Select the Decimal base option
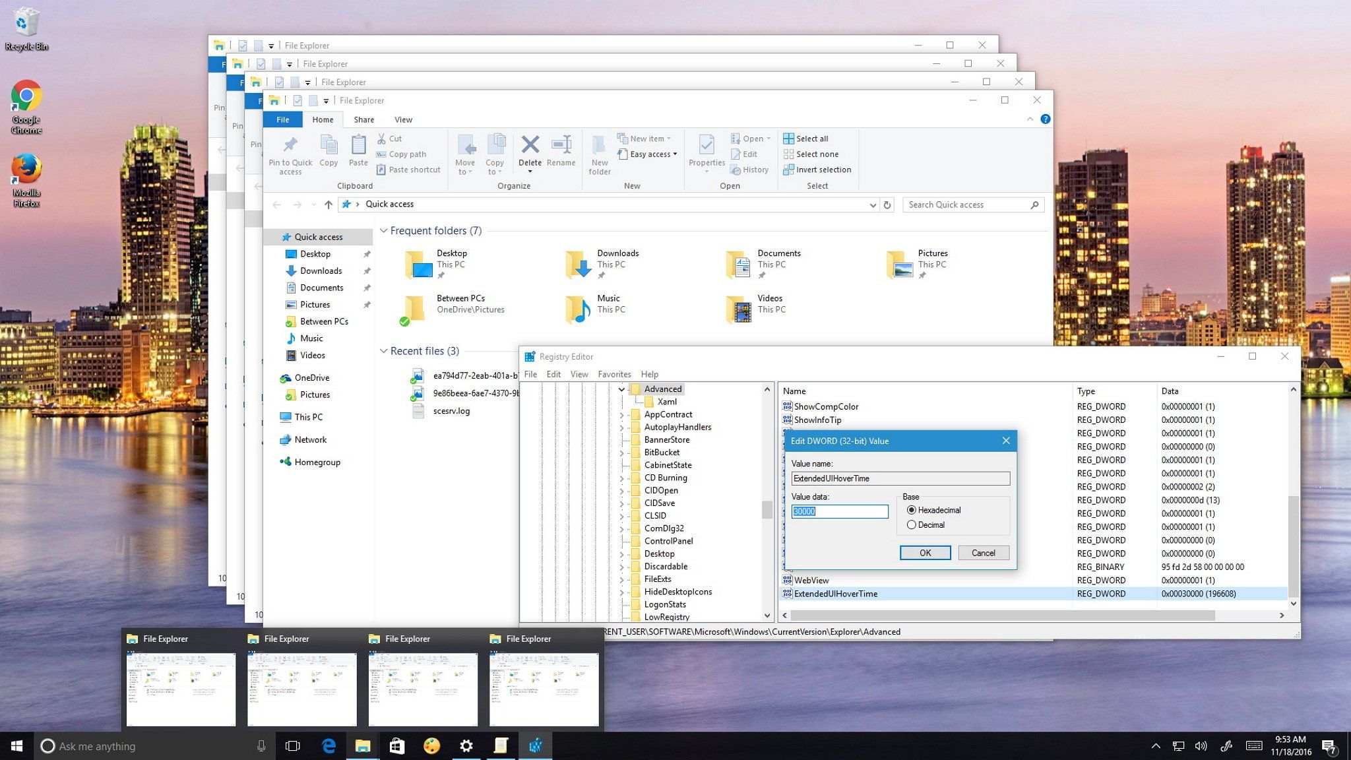Screen dimensions: 1351x760 (912, 524)
